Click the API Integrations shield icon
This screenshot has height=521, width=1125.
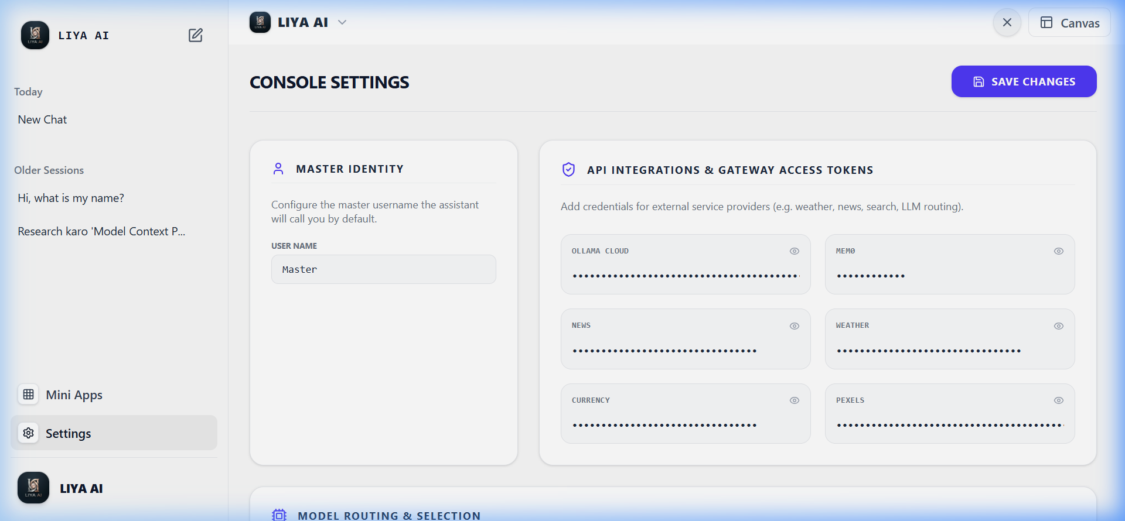tap(568, 170)
